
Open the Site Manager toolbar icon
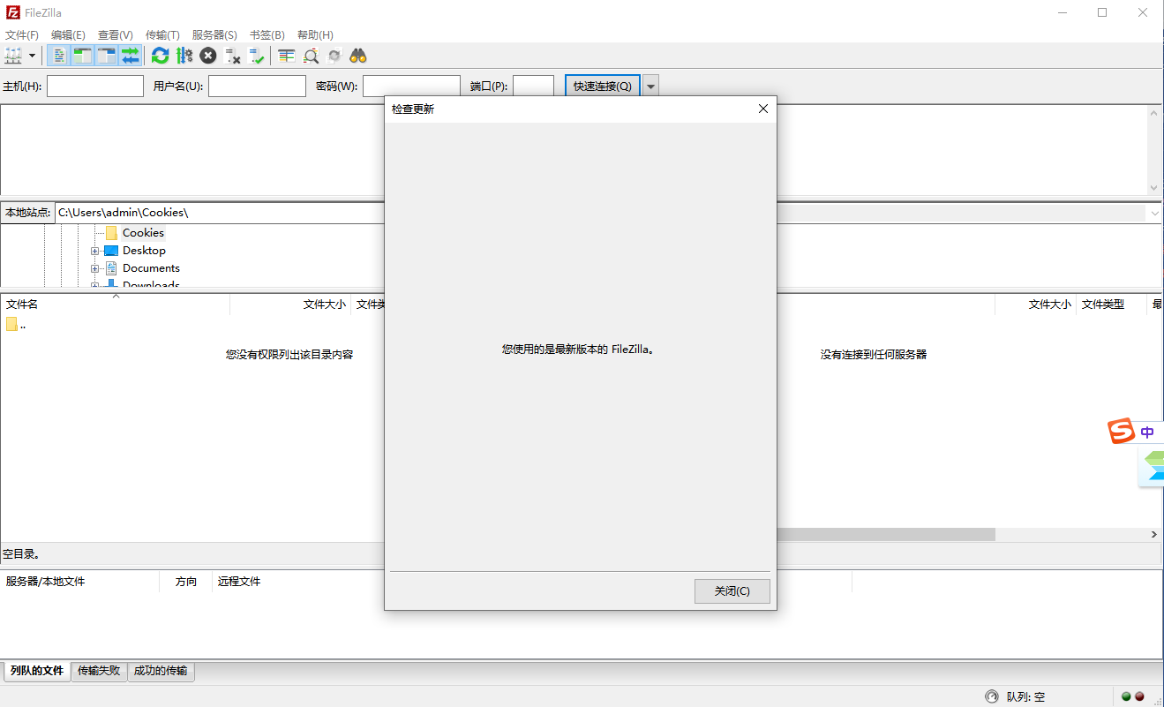coord(13,56)
